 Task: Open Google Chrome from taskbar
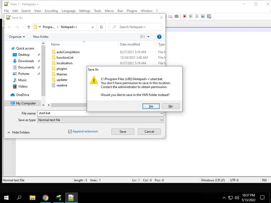46,198
